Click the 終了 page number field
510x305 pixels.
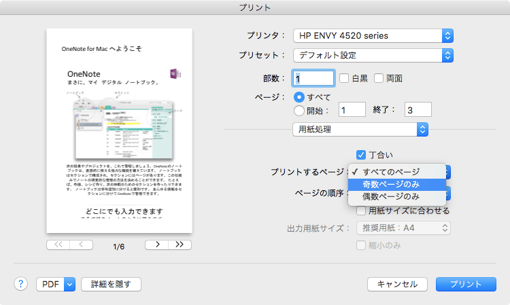418,109
